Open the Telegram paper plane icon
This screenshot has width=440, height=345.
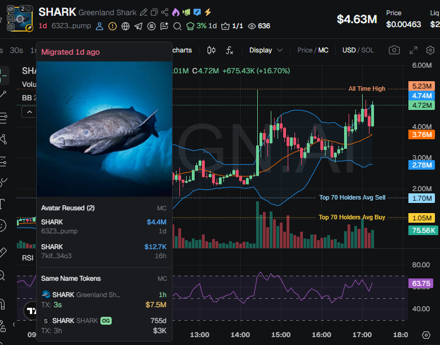(138, 26)
